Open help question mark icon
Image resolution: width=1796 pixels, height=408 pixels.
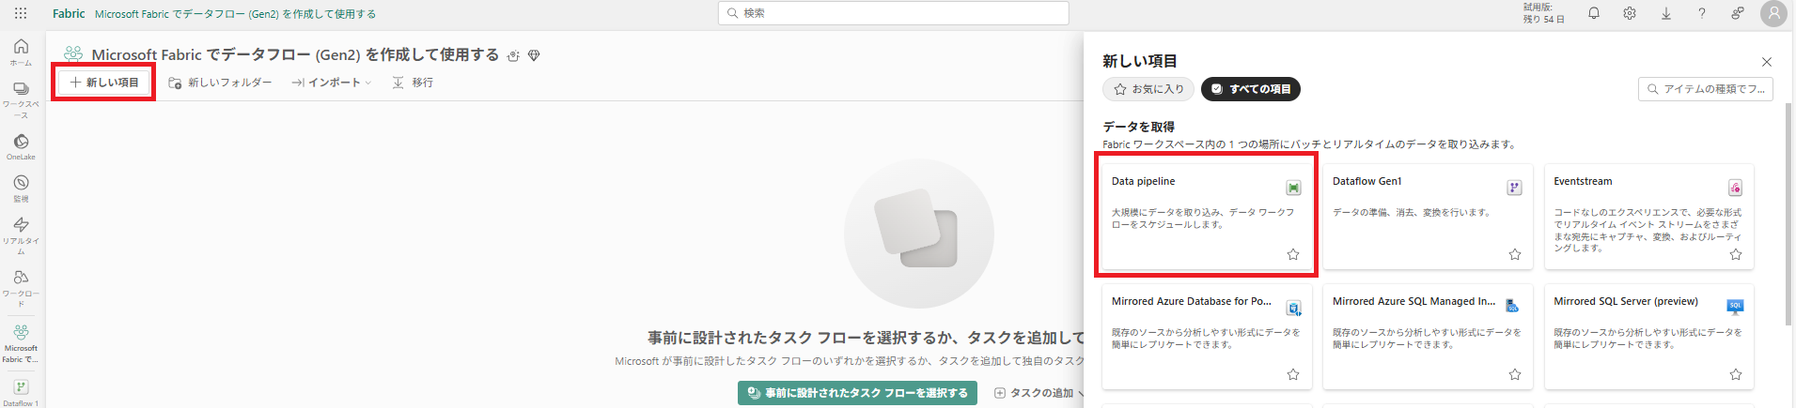(1702, 13)
